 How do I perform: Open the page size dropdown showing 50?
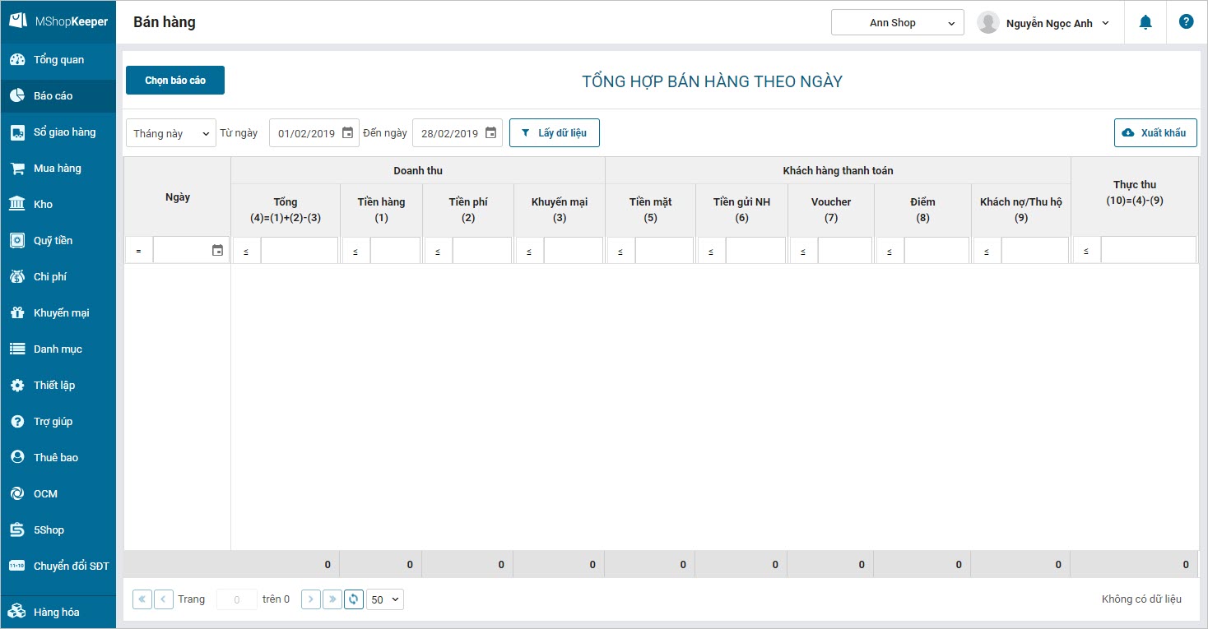(385, 599)
